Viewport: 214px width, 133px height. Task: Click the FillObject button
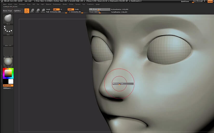coord(8,88)
